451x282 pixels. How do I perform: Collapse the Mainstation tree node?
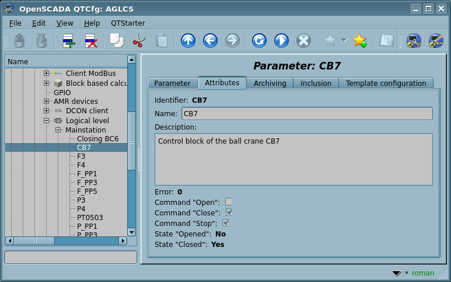[58, 130]
